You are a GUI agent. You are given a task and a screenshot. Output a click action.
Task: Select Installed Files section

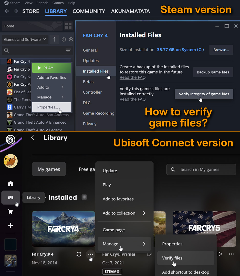(96, 71)
